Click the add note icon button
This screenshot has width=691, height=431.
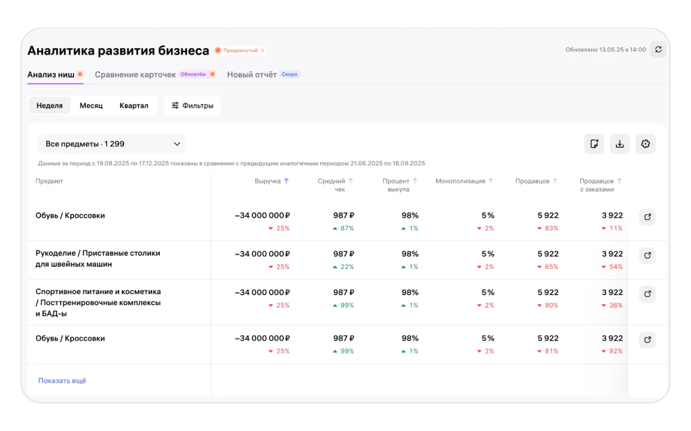(594, 144)
